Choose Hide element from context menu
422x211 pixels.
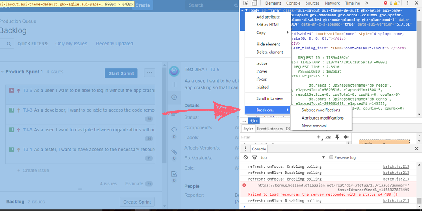tap(268, 44)
